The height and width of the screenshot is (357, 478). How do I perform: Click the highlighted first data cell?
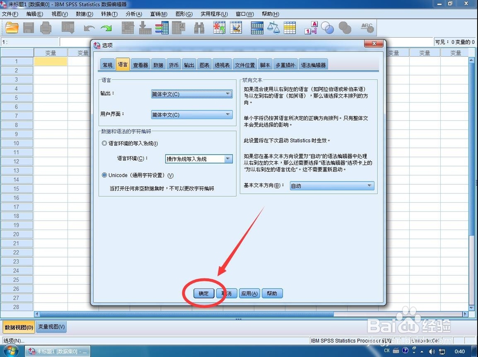51,61
